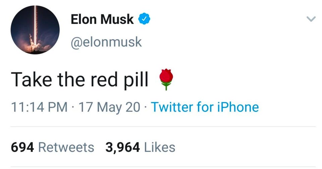This screenshot has height=169, width=322.
Task: Click the bold 3,964 count
Action: (123, 148)
